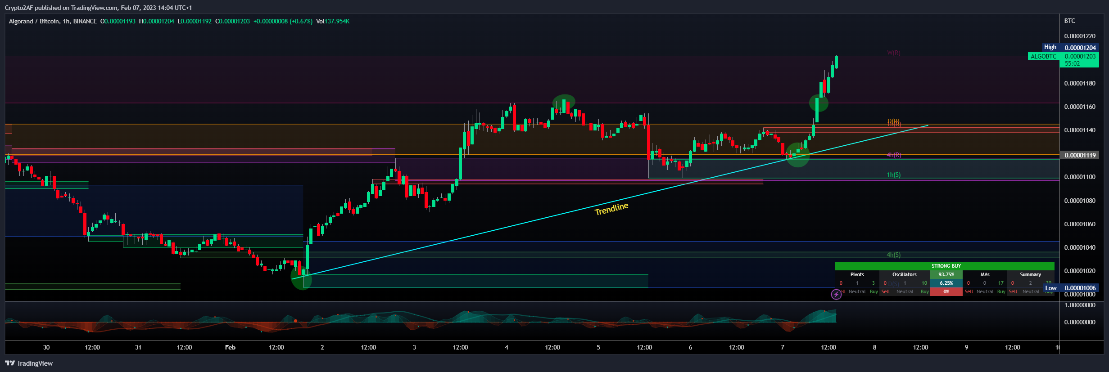Screen dimensions: 1109x372
Task: Click the Crypto2AF published on TradingView.com caption
Action: (98, 8)
